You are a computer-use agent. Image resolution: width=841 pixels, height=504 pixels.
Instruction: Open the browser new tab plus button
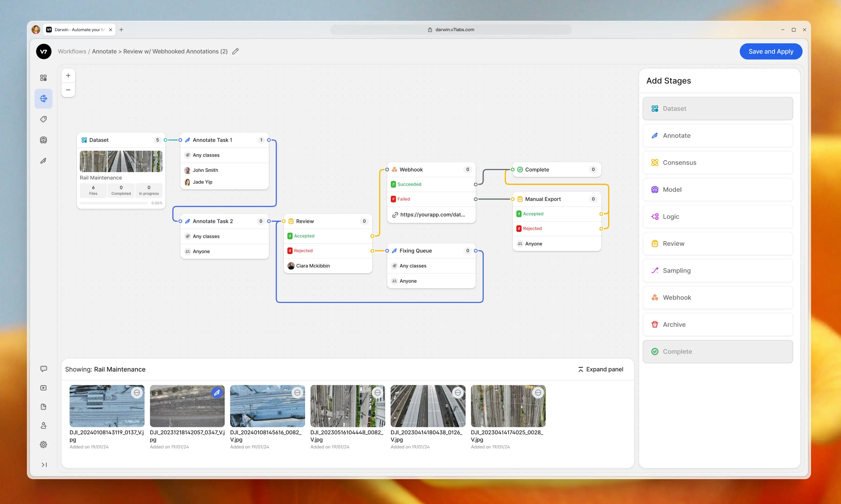(121, 29)
